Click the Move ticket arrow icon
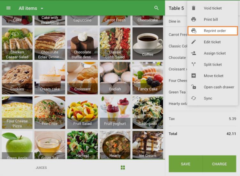Image resolution: width=240 pixels, height=176 pixels. (x=193, y=76)
